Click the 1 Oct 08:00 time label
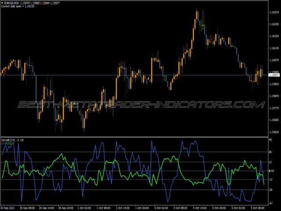This screenshot has height=211, width=281. tap(104, 208)
